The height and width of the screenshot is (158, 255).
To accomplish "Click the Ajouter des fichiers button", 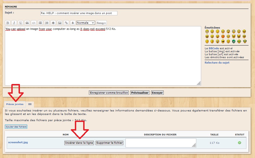I will click(x=16, y=127).
